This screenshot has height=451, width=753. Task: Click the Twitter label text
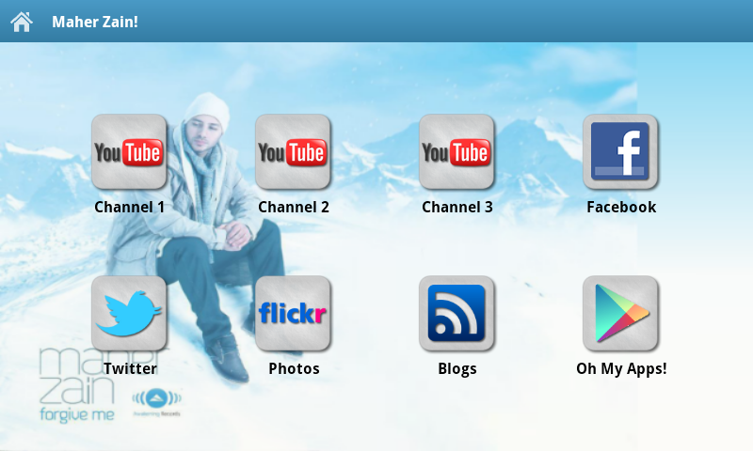(x=130, y=368)
